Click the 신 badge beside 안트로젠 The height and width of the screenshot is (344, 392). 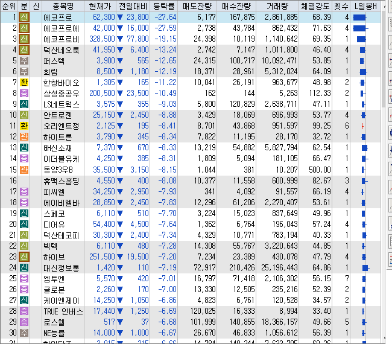click(x=24, y=115)
